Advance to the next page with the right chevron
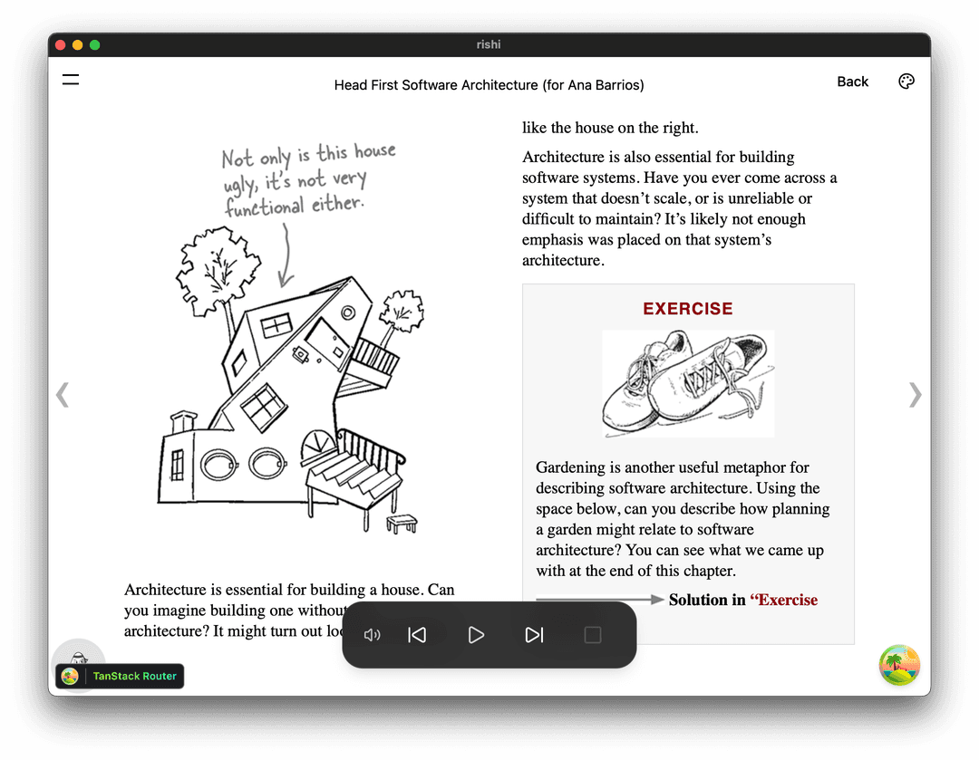 pos(916,395)
